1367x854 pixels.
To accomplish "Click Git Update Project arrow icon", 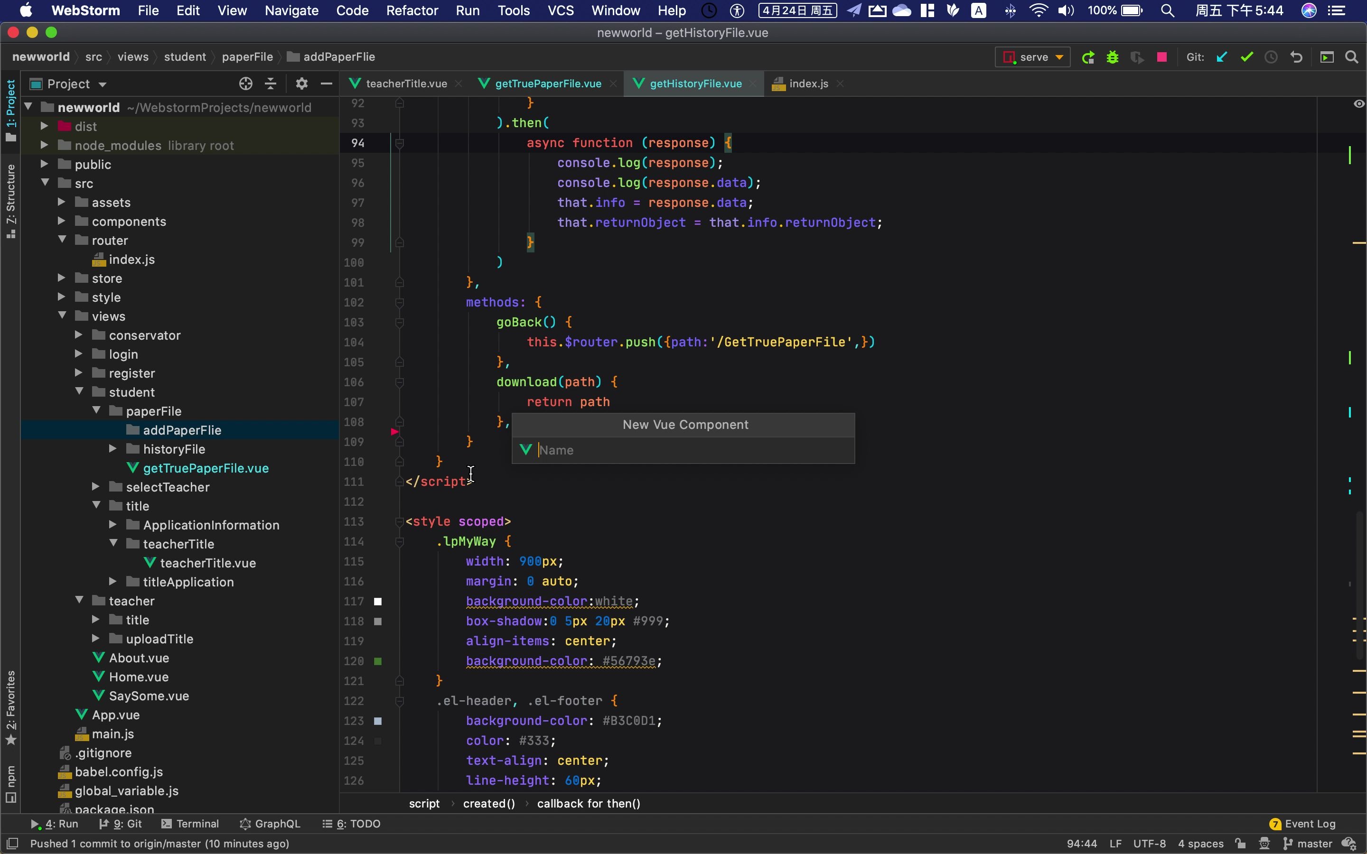I will [1222, 57].
